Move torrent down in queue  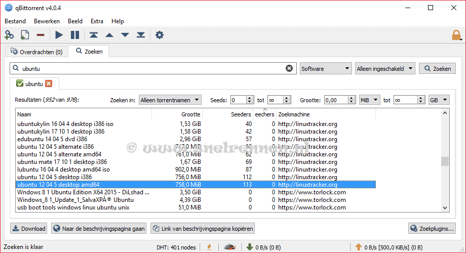[125, 35]
